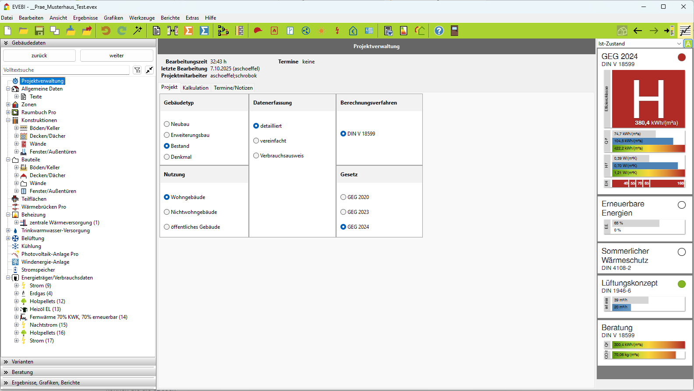The height and width of the screenshot is (391, 694).
Task: Switch to the Kalkulation tab
Action: pos(195,88)
